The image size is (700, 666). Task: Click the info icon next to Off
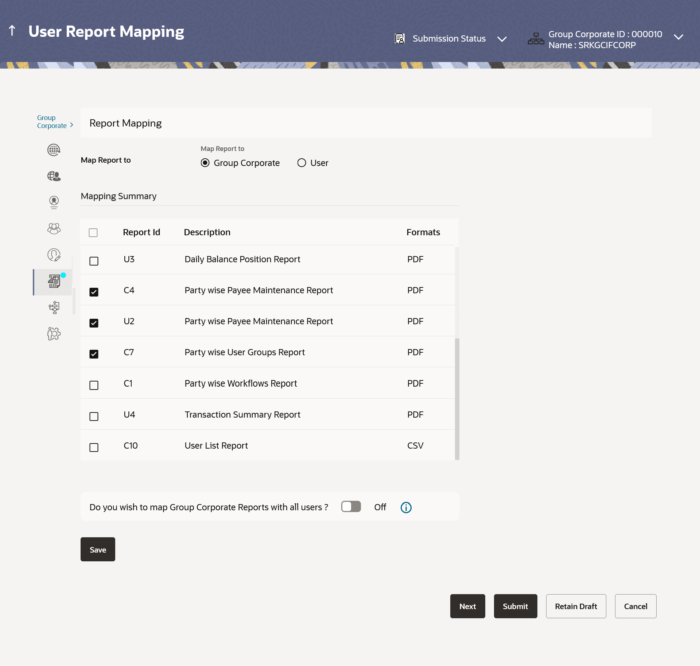point(406,507)
